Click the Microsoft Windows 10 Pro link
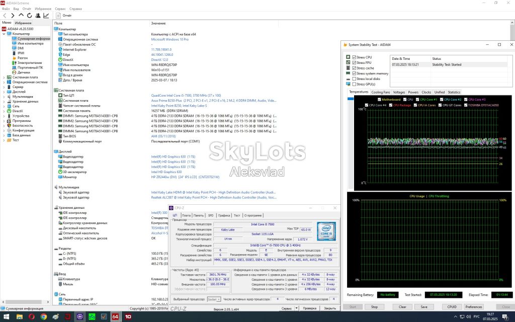 point(170,39)
